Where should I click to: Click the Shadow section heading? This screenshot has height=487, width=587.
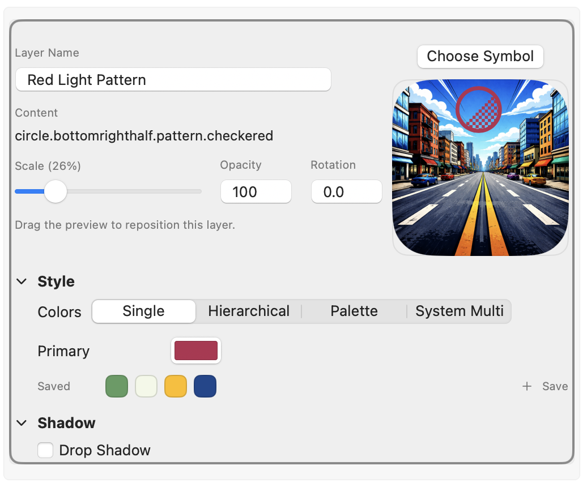point(67,423)
